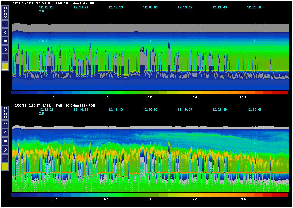Image resolution: width=293 pixels, height=208 pixels.
Task: Select the 12:21:49 time label in lower panel
Action: click(x=220, y=110)
